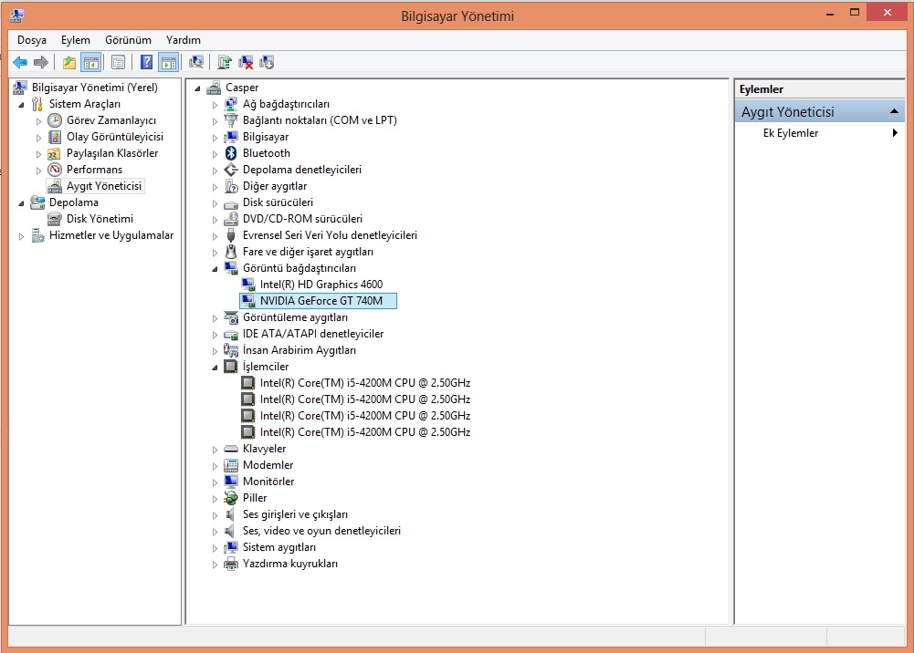Select the Intel(R) HD Graphics 4600 device
The image size is (914, 653).
321,285
